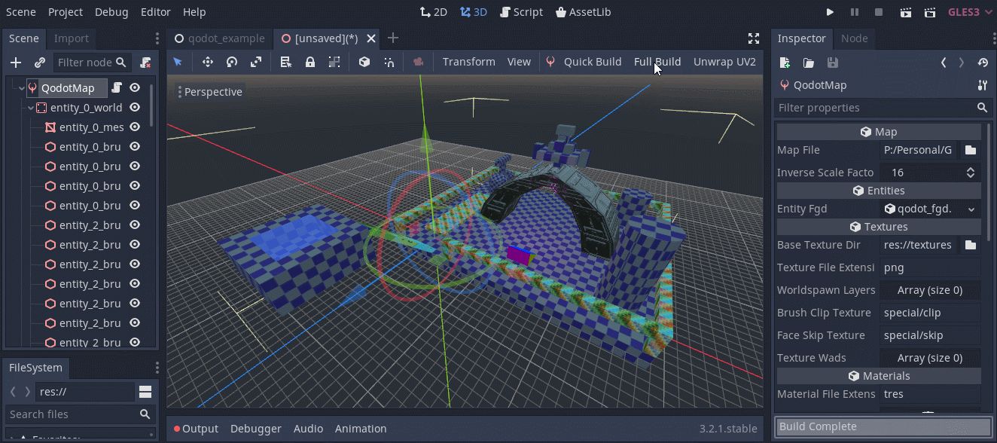Select the Move mode tool icon

(x=208, y=62)
